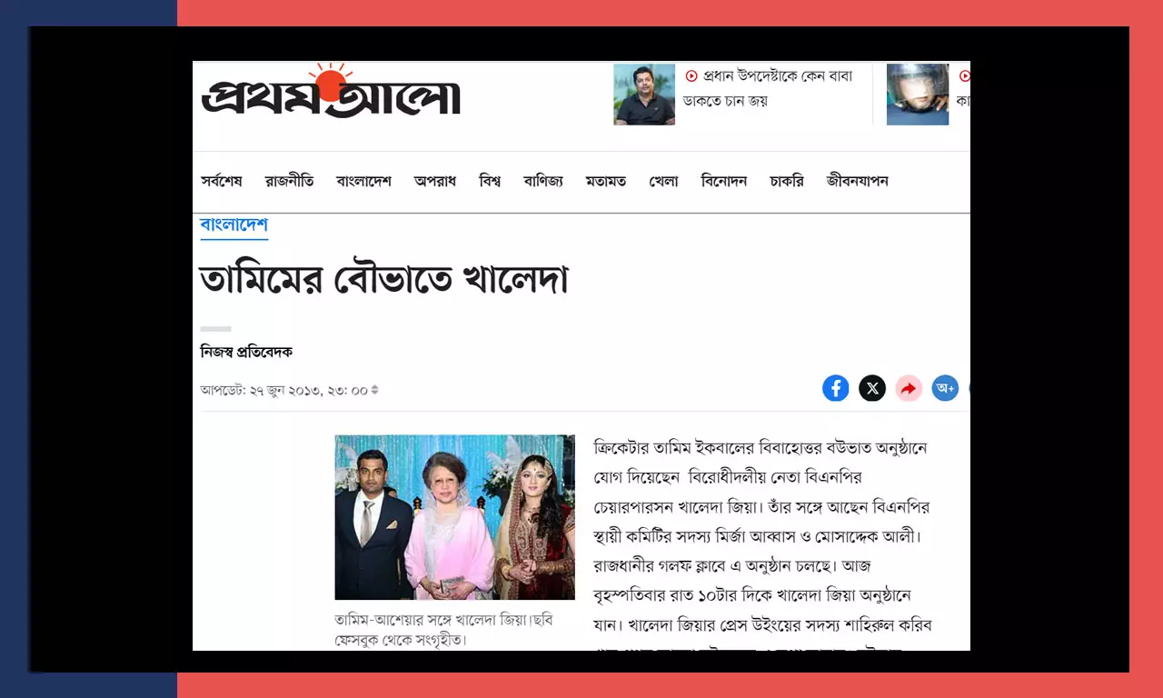Open the Tamim wedding photo
The height and width of the screenshot is (698, 1163).
click(x=454, y=517)
